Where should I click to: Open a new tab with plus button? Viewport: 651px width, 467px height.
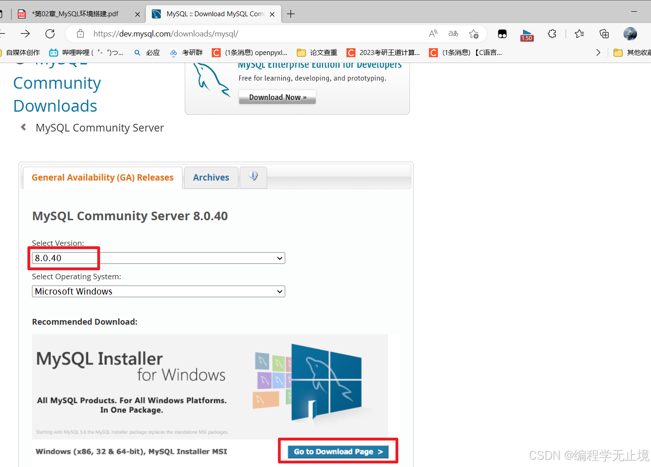291,14
